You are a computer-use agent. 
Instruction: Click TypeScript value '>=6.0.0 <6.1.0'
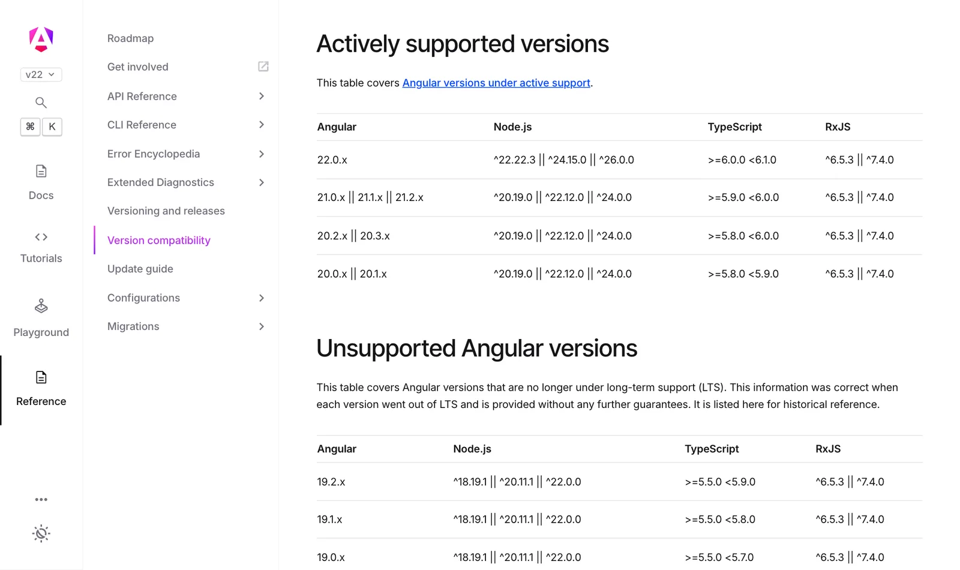pyautogui.click(x=742, y=160)
